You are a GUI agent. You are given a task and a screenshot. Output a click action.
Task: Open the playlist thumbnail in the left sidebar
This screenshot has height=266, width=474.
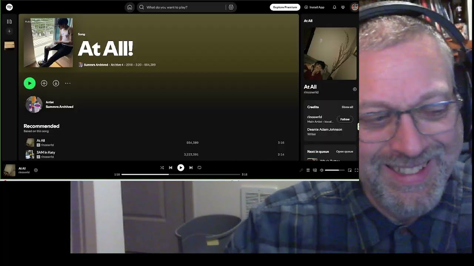click(x=9, y=45)
